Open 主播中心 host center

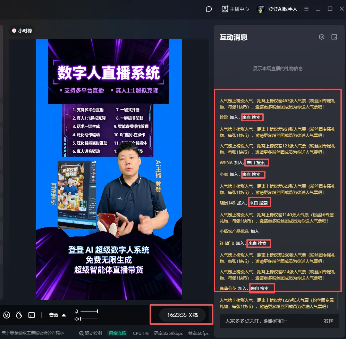[235, 9]
